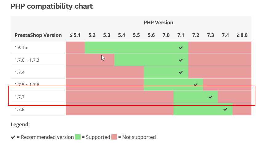Click the legend's Recommended version checkmark icon
The height and width of the screenshot is (146, 260).
pos(13,137)
